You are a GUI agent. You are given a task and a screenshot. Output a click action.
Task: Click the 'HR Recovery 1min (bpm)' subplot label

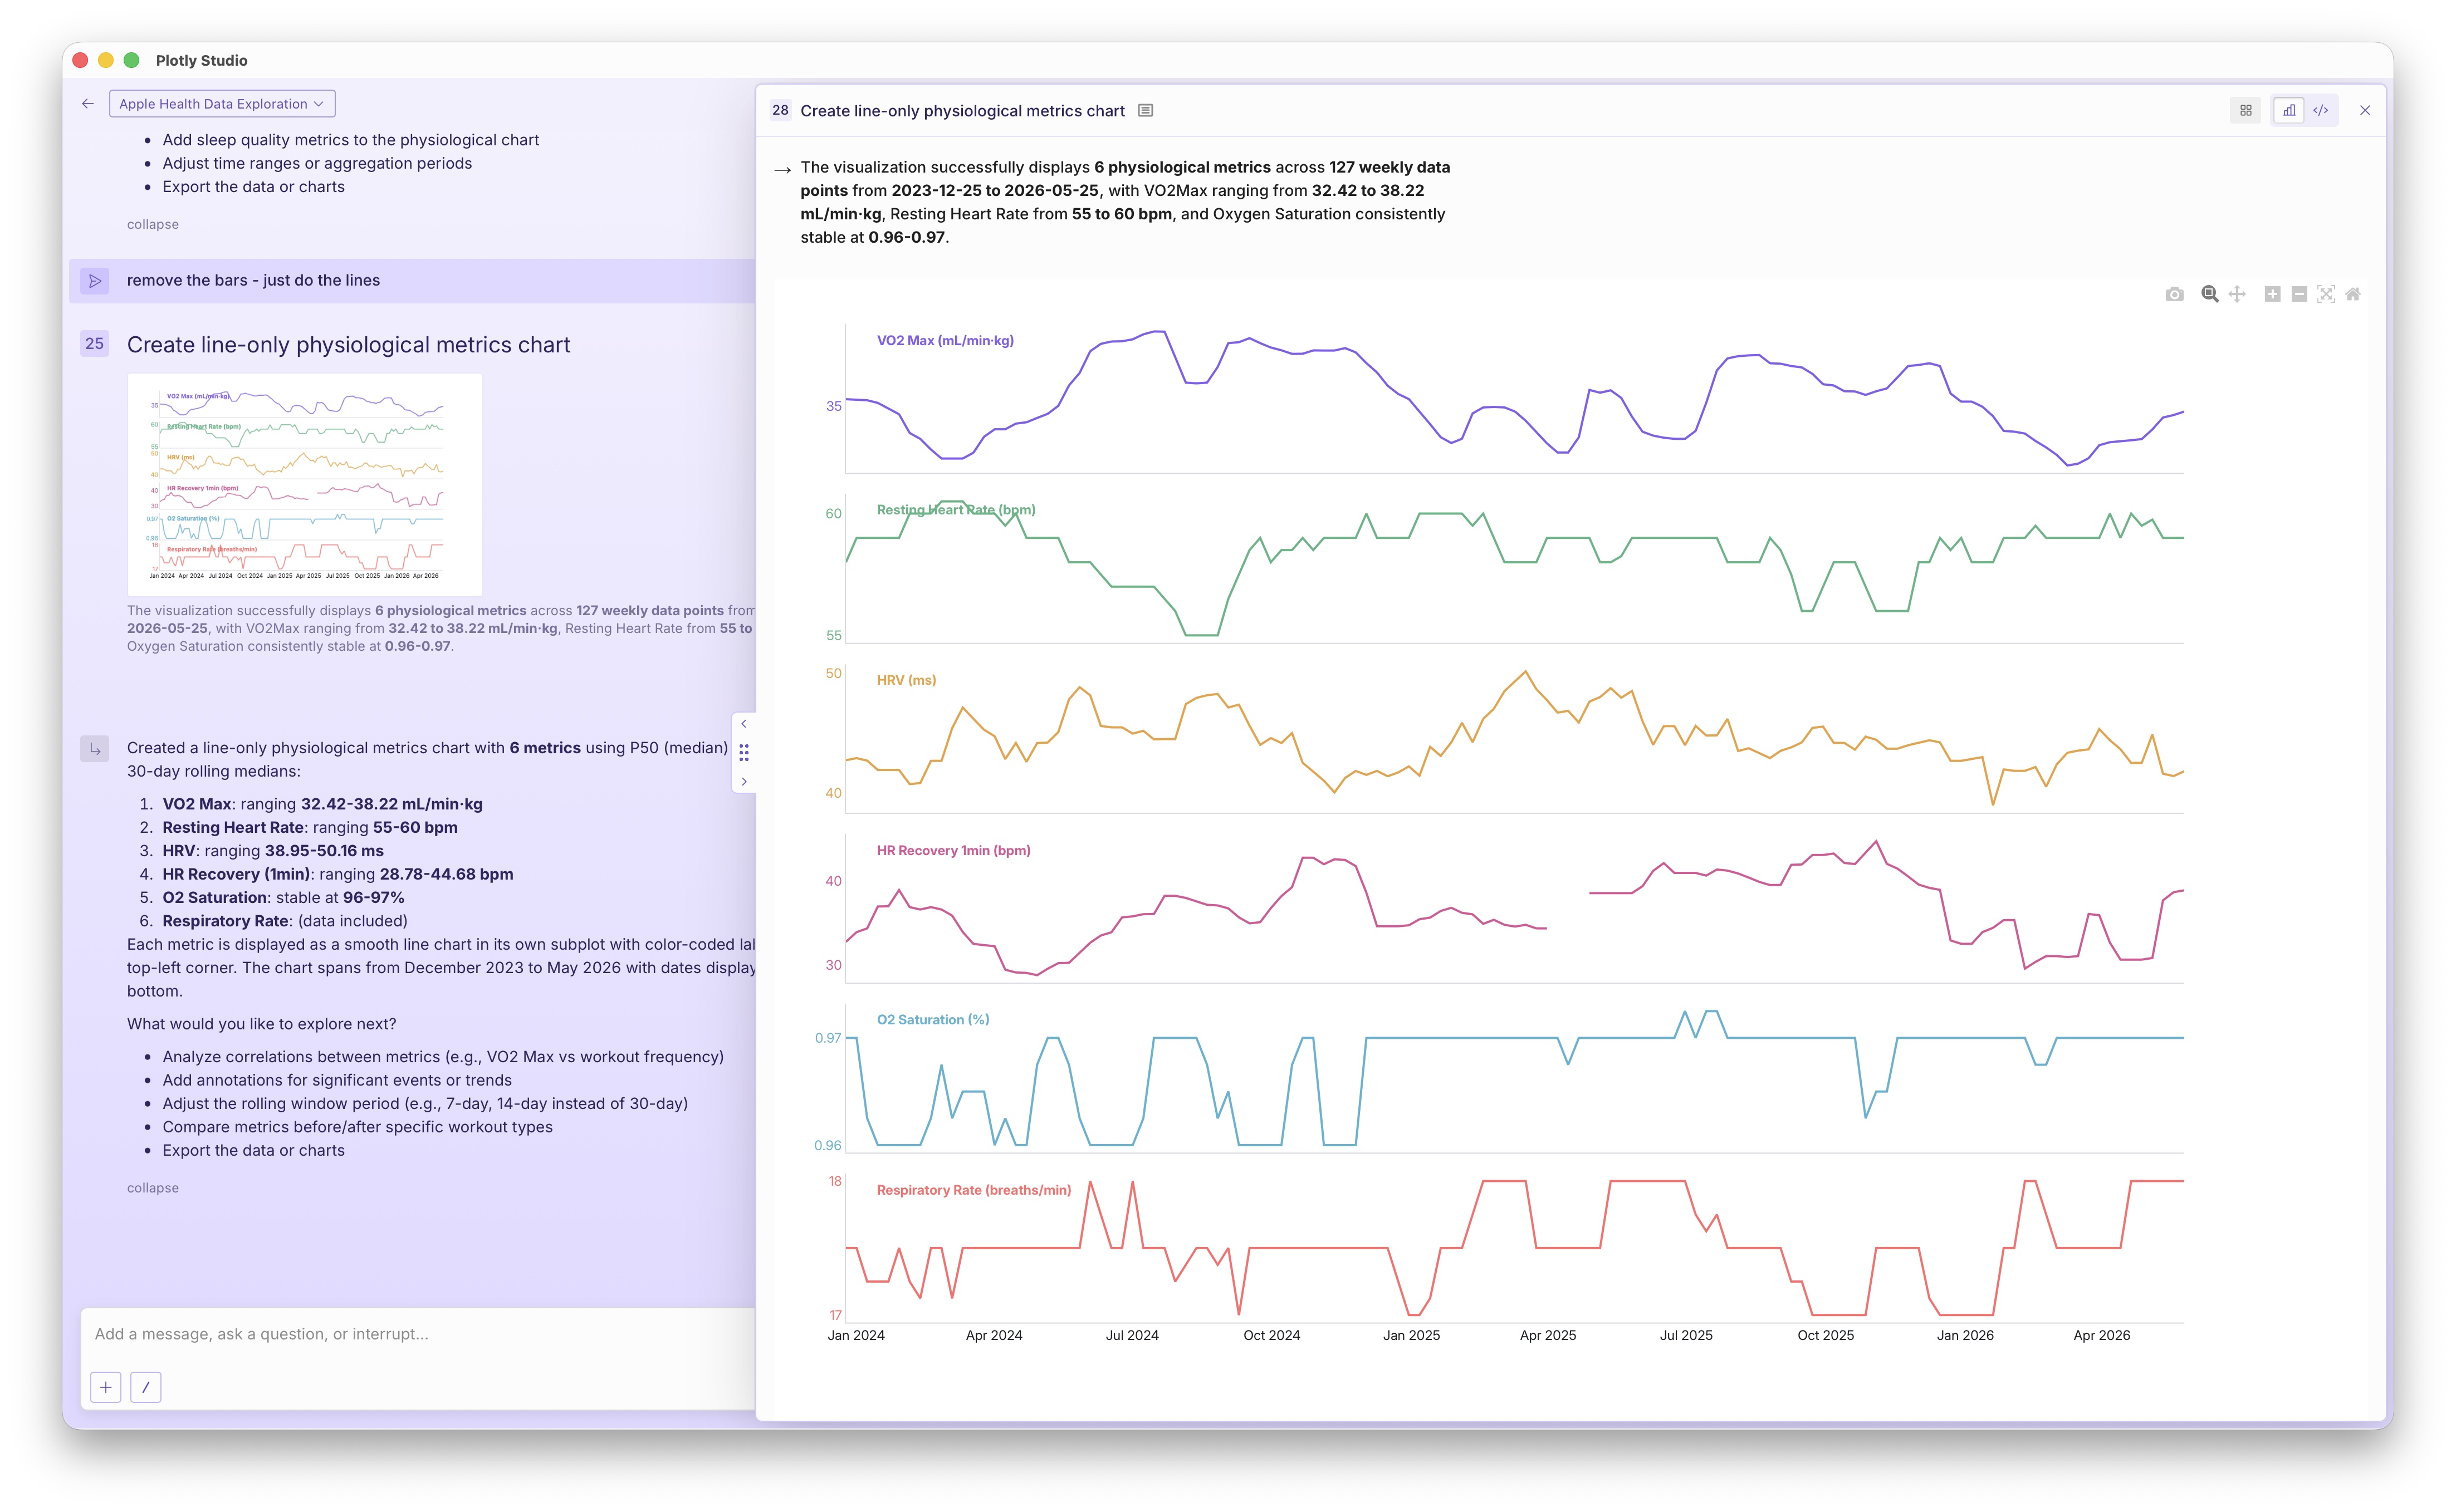tap(953, 851)
